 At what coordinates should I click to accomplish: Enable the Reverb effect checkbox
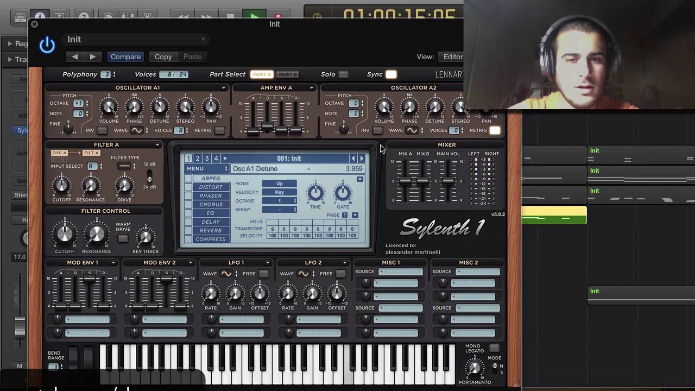(x=188, y=231)
